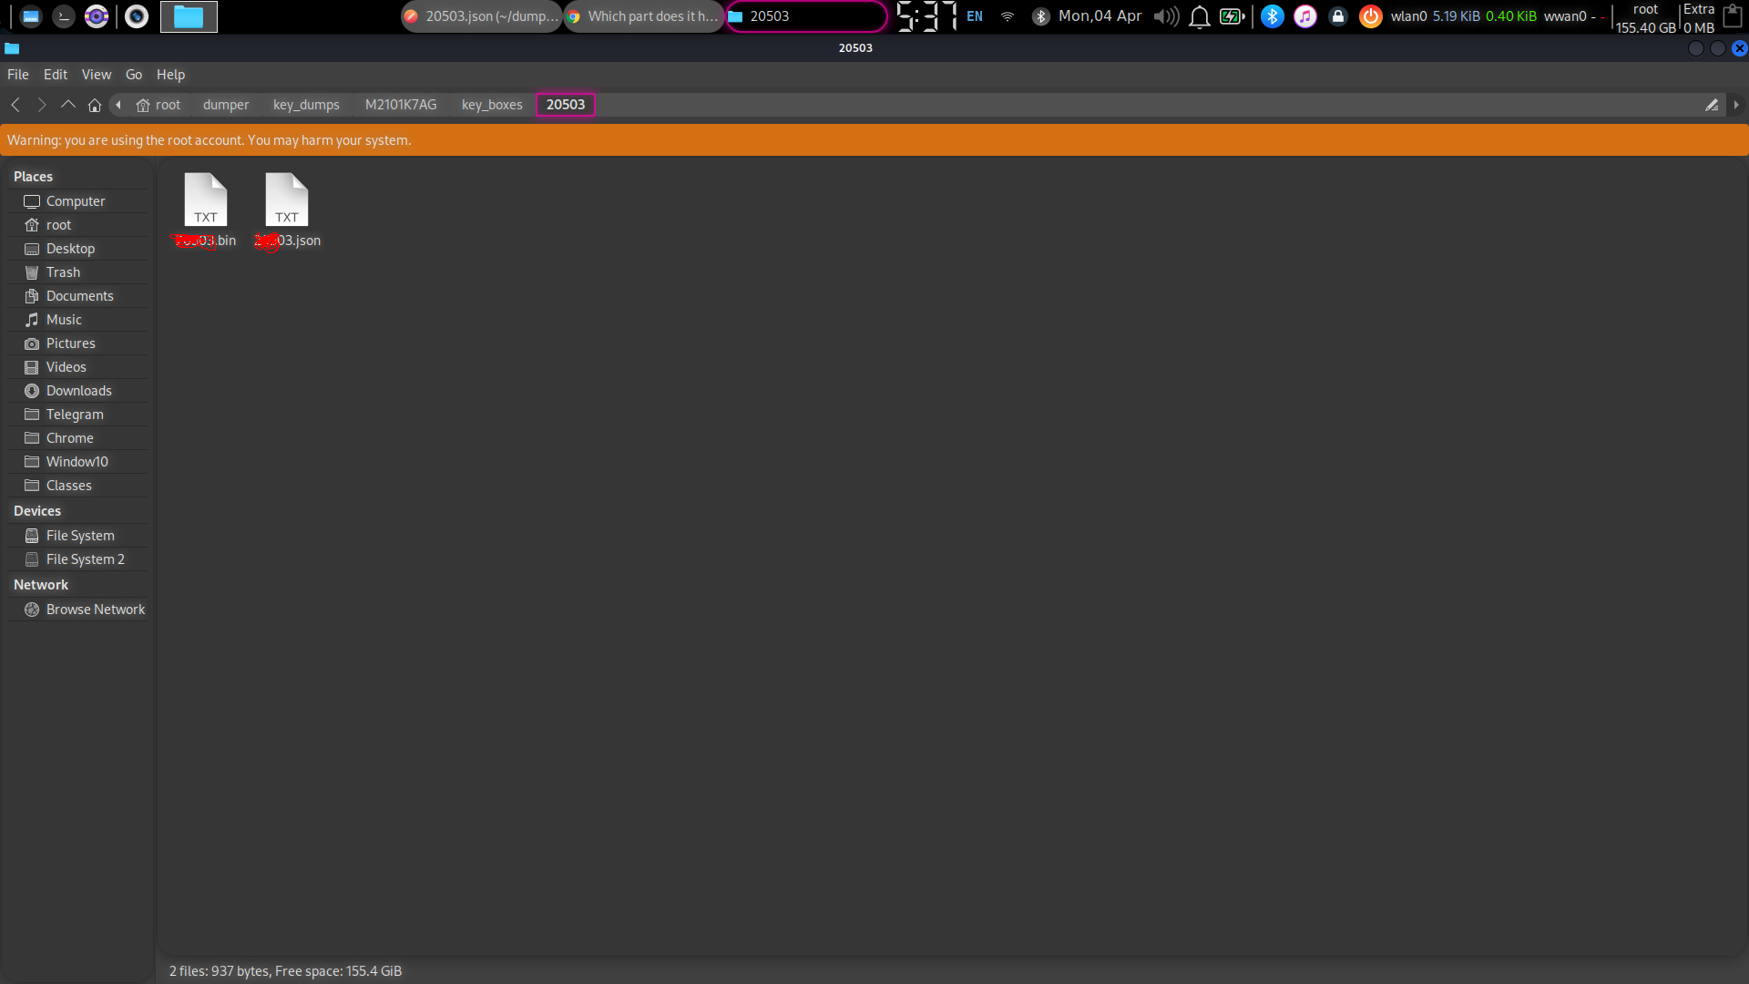
Task: Click the battery charge indicator
Action: pos(1231,15)
